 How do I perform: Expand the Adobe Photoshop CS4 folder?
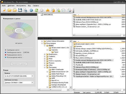(x=47, y=76)
